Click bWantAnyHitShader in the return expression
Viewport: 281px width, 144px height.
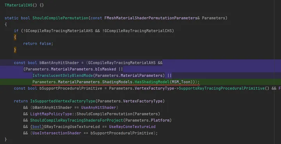point(52,108)
